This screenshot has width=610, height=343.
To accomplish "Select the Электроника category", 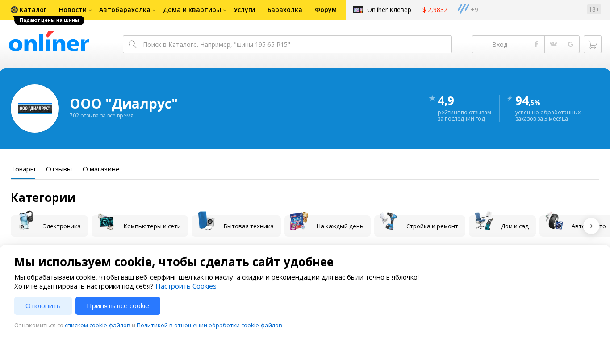I will (49, 226).
